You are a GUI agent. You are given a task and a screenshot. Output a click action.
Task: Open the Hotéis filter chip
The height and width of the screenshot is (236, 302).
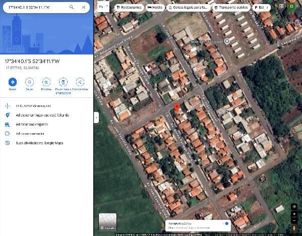click(155, 8)
